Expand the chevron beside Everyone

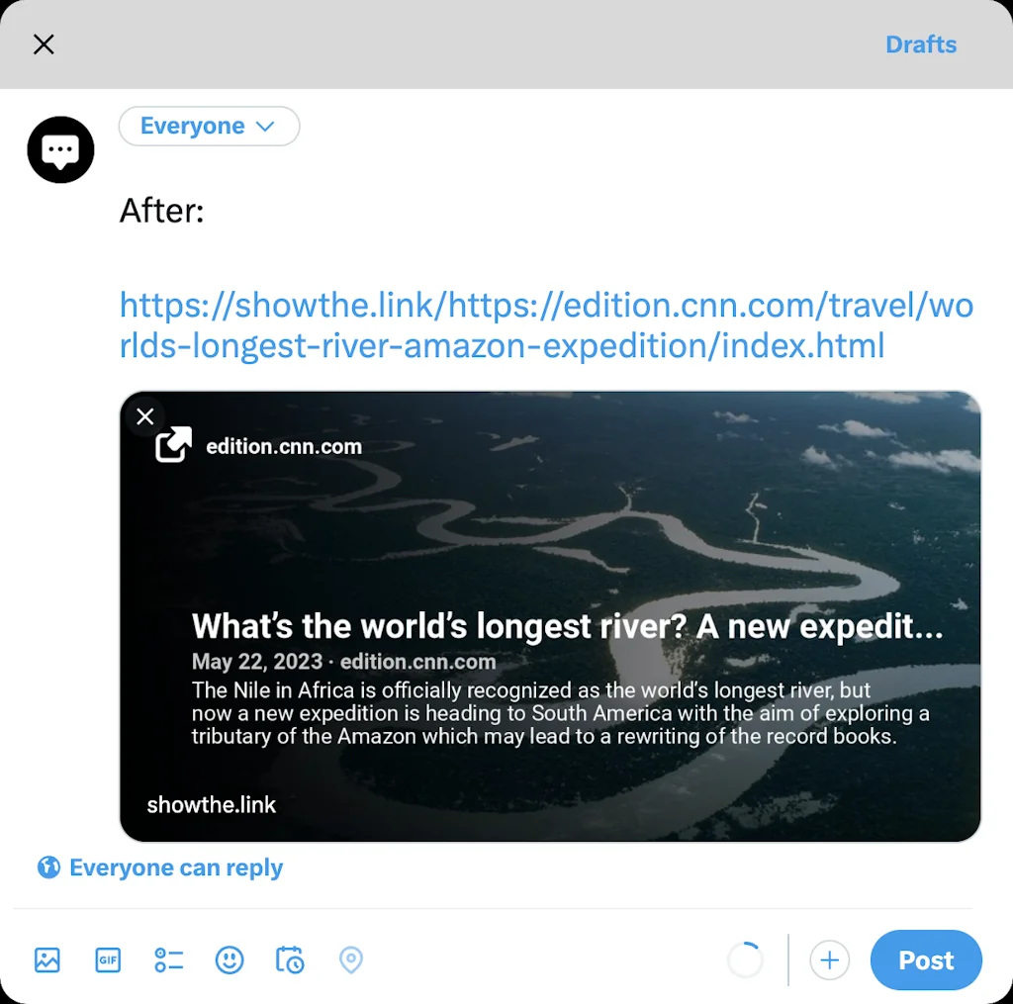point(264,126)
